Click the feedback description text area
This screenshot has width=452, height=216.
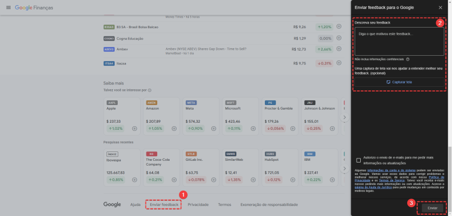click(x=399, y=41)
